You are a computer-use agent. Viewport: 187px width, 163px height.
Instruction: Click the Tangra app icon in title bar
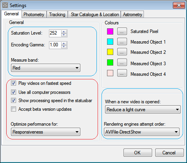pos(5,5)
